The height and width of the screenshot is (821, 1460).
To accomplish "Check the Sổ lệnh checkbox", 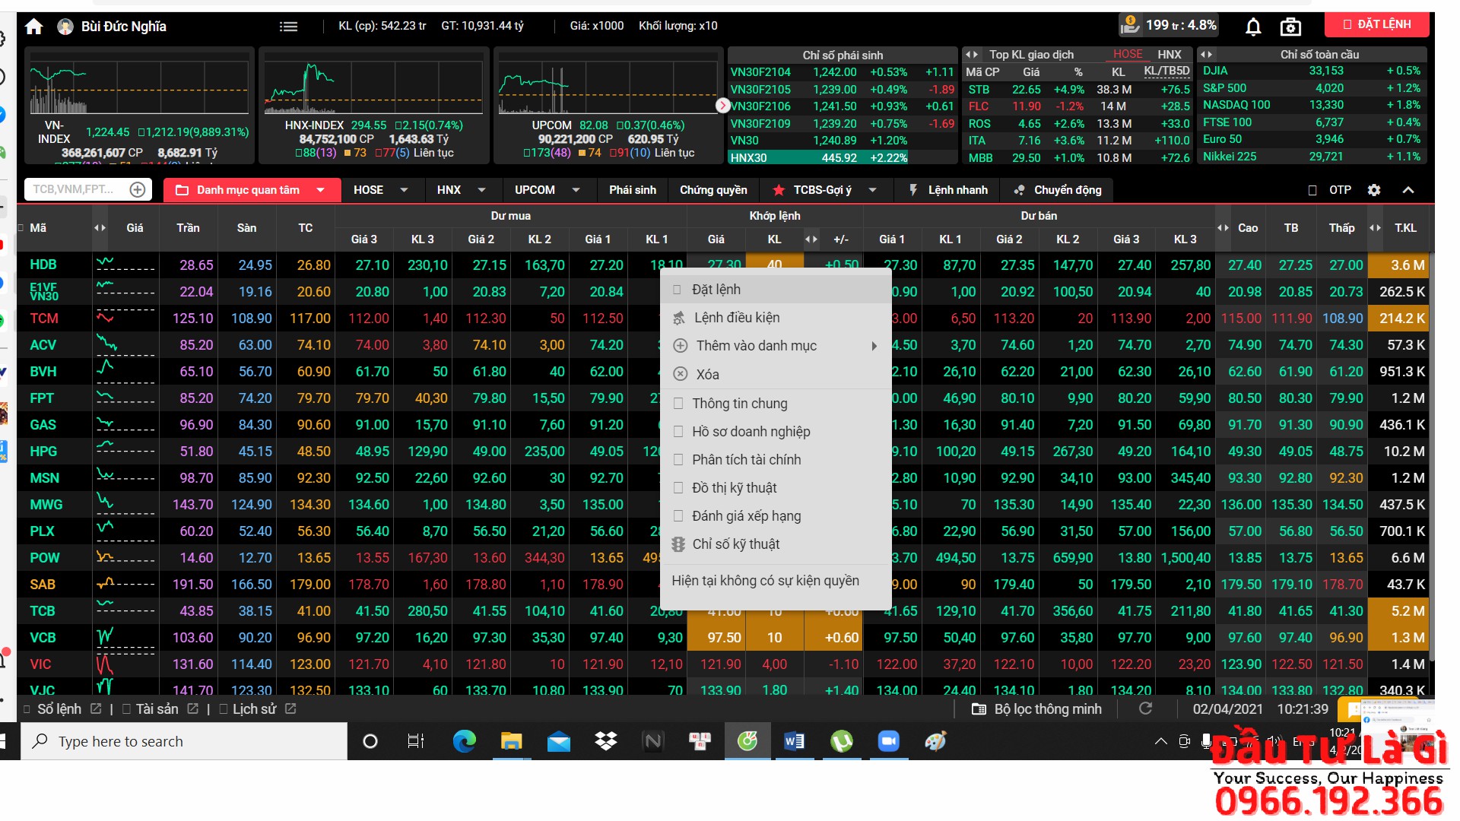I will pos(27,709).
